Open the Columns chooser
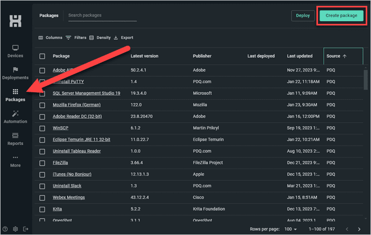The width and height of the screenshot is (371, 235). coord(50,38)
